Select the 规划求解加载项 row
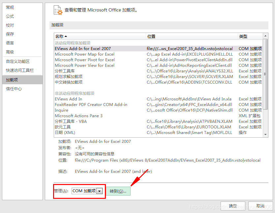The image size is (275, 213). [158, 77]
